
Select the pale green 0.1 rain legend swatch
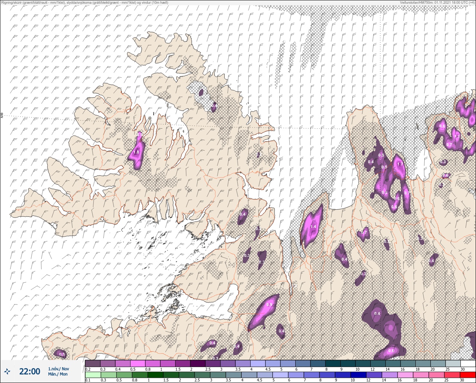(93, 375)
